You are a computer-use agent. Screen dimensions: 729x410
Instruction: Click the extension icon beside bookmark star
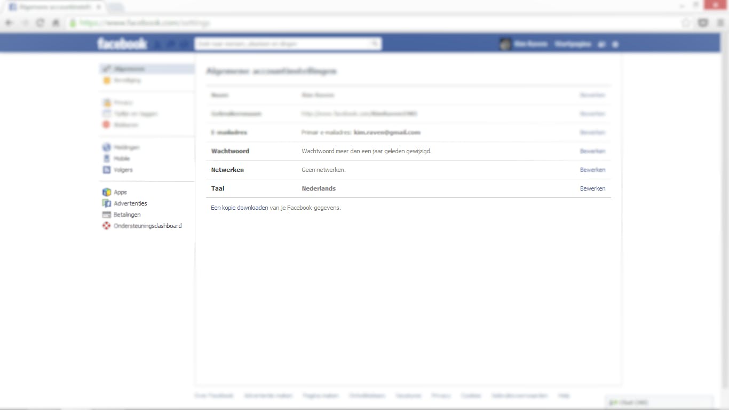703,23
